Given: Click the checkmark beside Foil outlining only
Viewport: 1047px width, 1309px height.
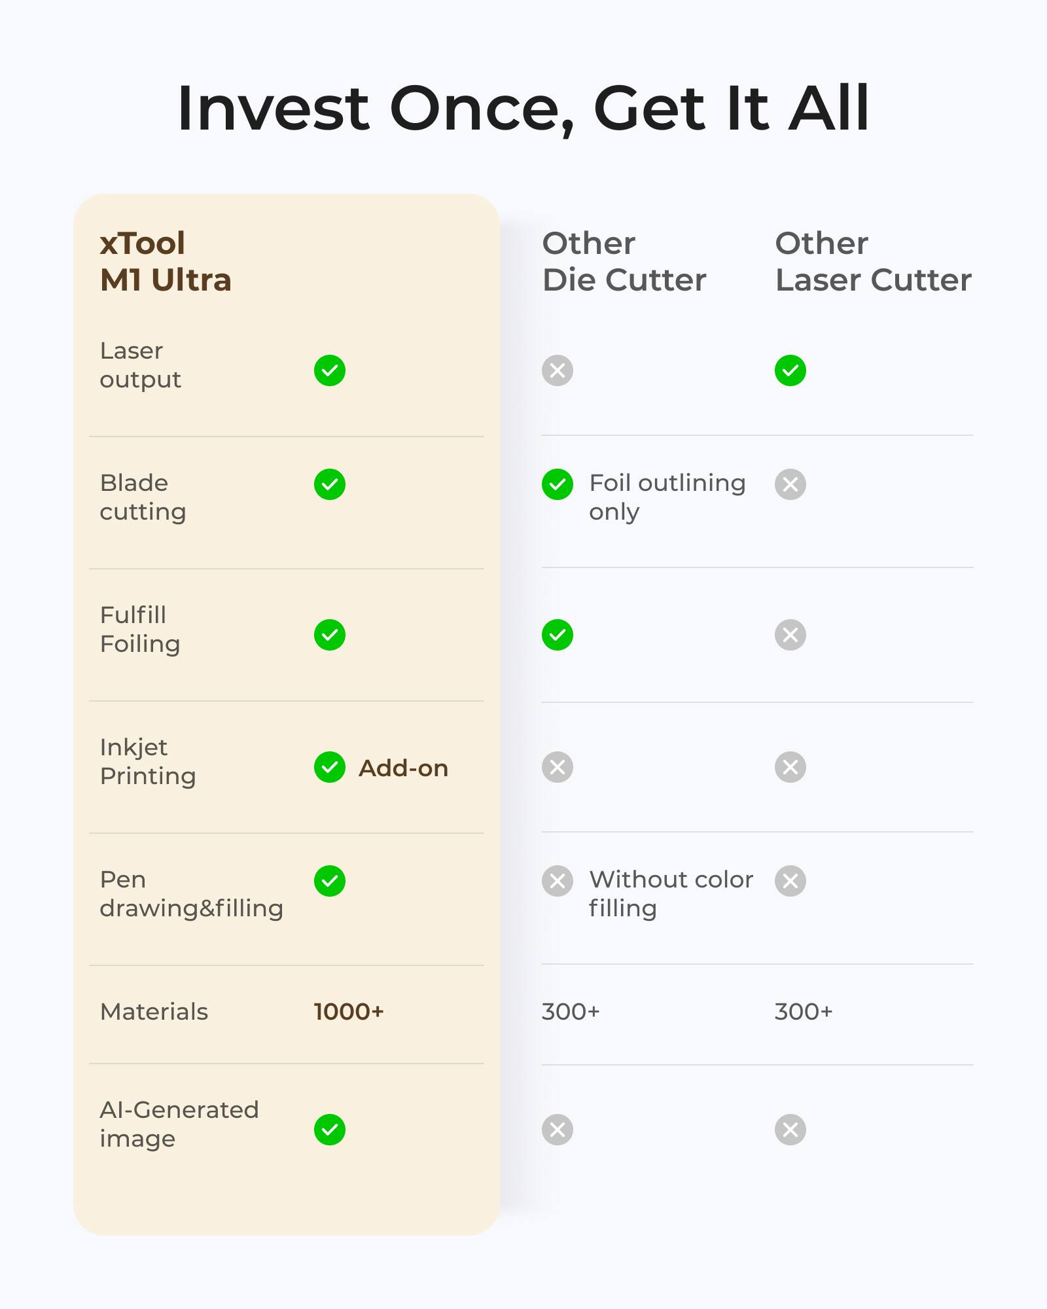Looking at the screenshot, I should pos(558,484).
